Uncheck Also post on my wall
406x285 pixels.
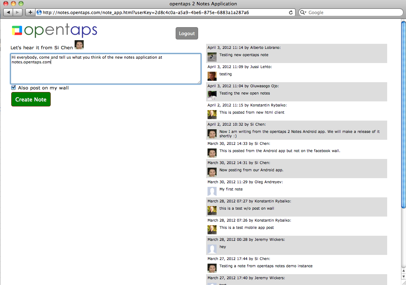pyautogui.click(x=13, y=88)
